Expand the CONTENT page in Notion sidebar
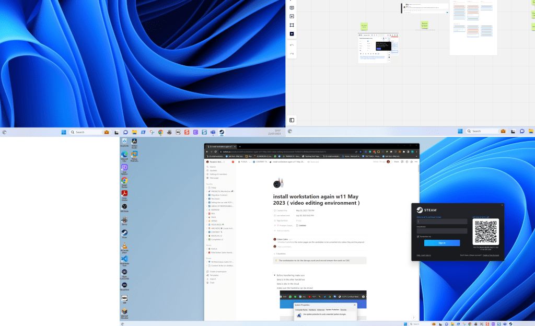The image size is (535, 326). [207, 232]
